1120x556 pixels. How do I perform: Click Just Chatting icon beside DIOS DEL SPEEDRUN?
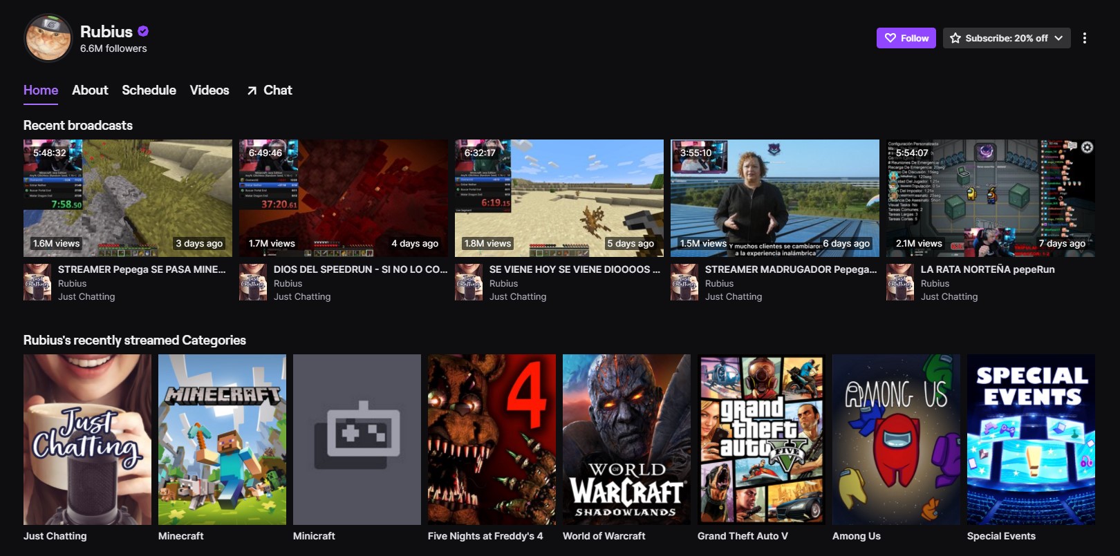click(x=253, y=282)
